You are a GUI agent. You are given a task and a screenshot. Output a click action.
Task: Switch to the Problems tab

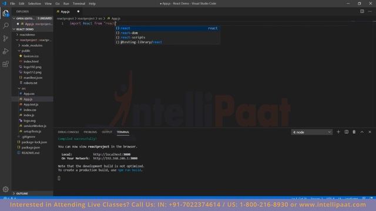point(90,132)
